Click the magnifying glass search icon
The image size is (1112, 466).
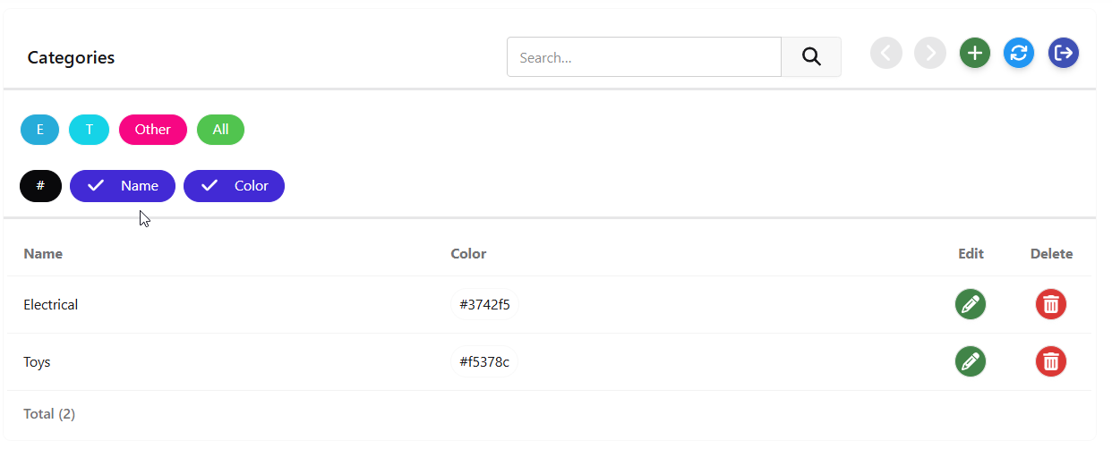[811, 57]
